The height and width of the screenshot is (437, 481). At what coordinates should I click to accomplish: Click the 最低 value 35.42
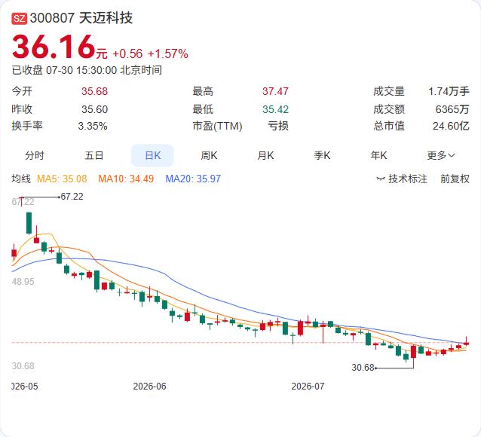tap(275, 109)
